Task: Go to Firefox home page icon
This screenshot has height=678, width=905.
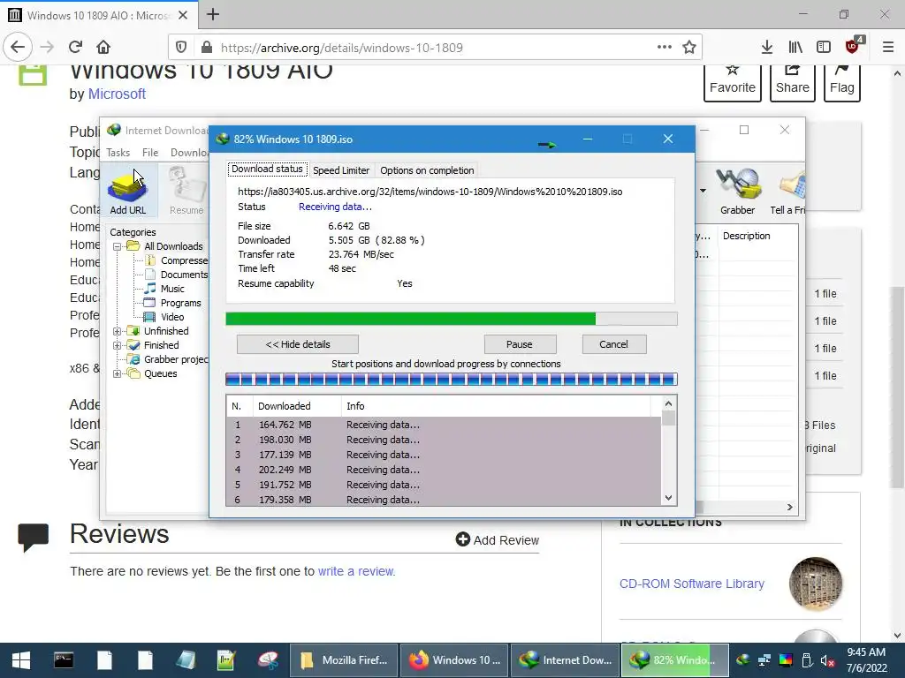Action: tap(103, 47)
